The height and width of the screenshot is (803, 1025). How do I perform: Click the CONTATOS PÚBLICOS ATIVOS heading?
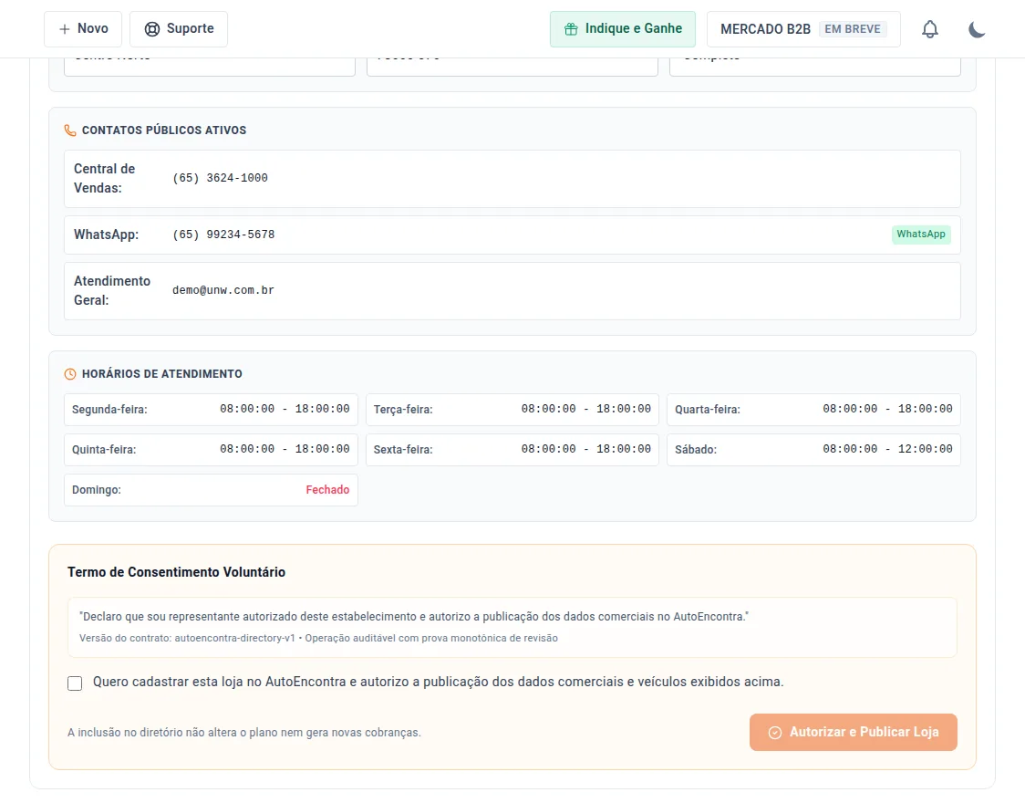[164, 130]
